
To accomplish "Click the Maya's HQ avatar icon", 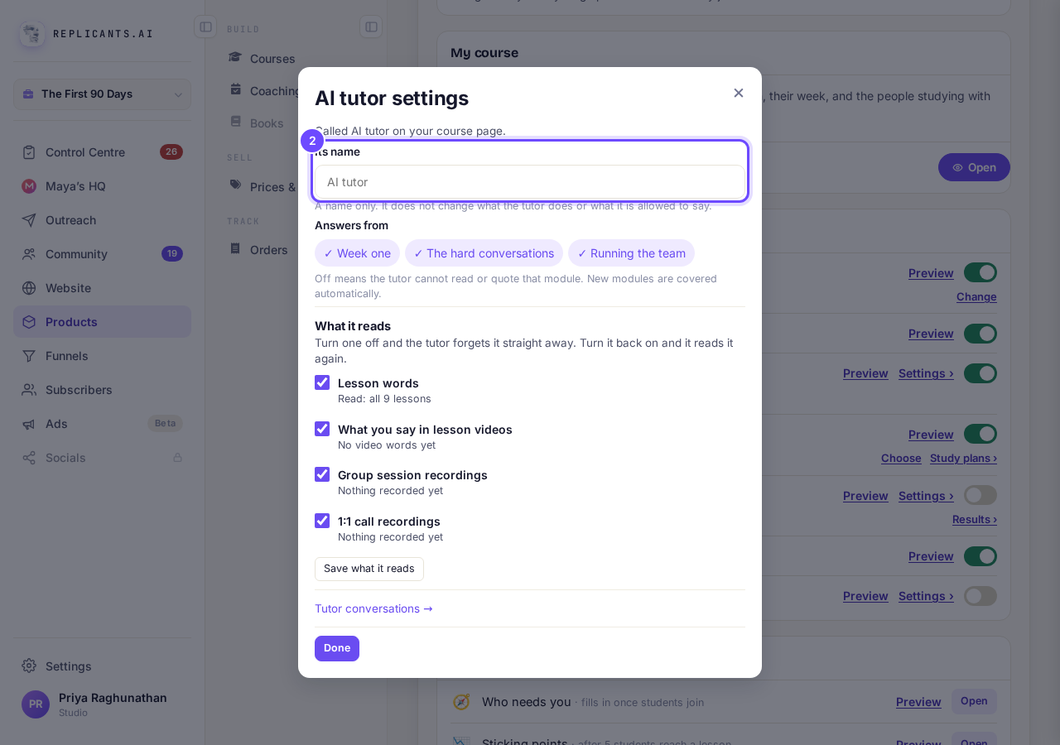I will tap(29, 186).
